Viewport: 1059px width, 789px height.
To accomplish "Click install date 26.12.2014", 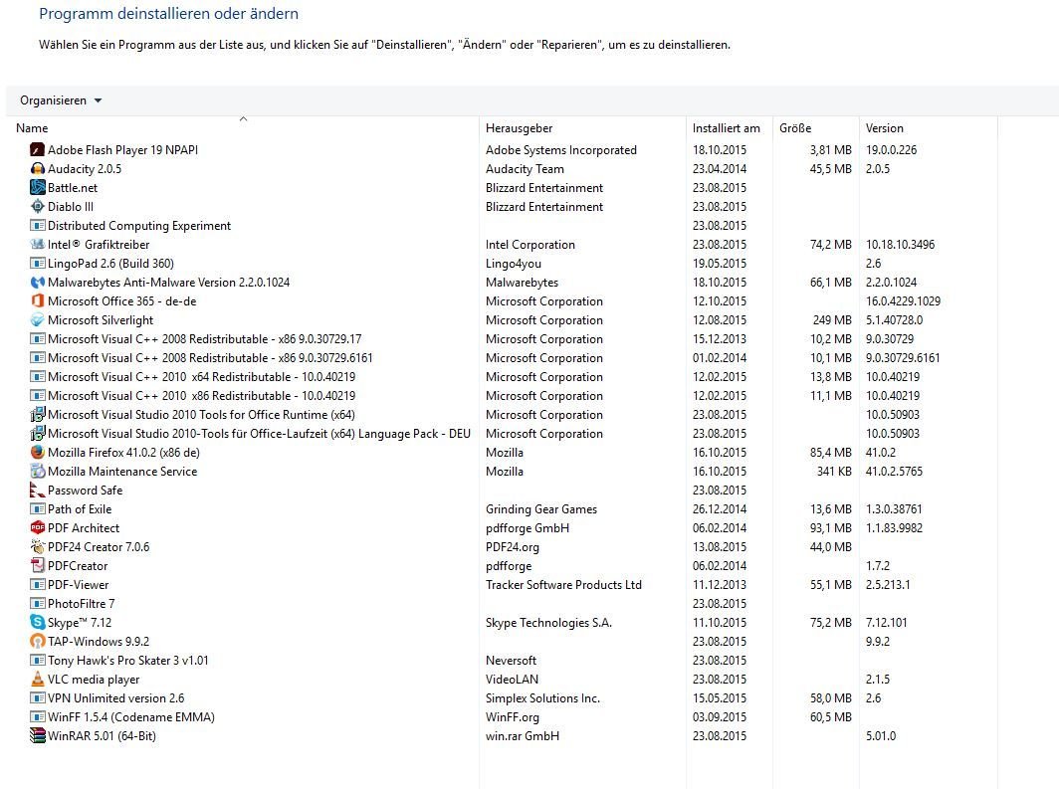I will (720, 508).
